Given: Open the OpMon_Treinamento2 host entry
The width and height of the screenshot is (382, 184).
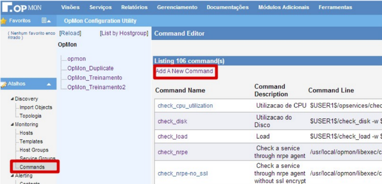Looking at the screenshot, I should 96,87.
